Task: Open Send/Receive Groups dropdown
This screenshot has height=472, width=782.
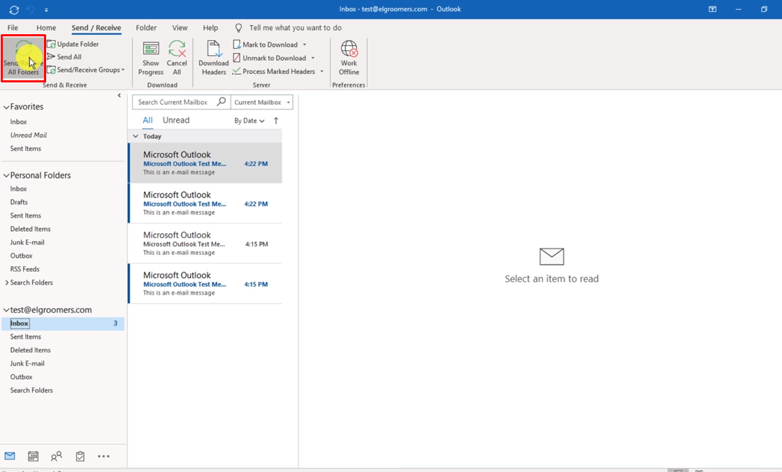Action: 86,70
